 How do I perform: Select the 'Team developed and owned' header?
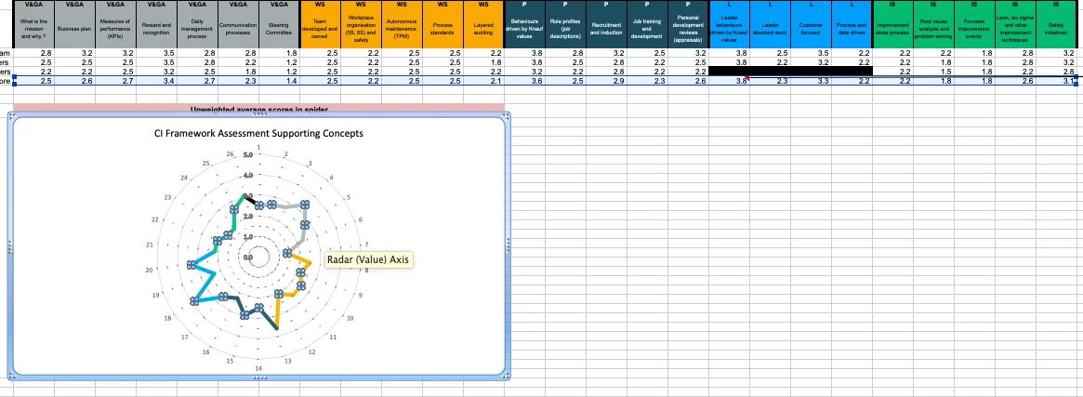[x=320, y=29]
